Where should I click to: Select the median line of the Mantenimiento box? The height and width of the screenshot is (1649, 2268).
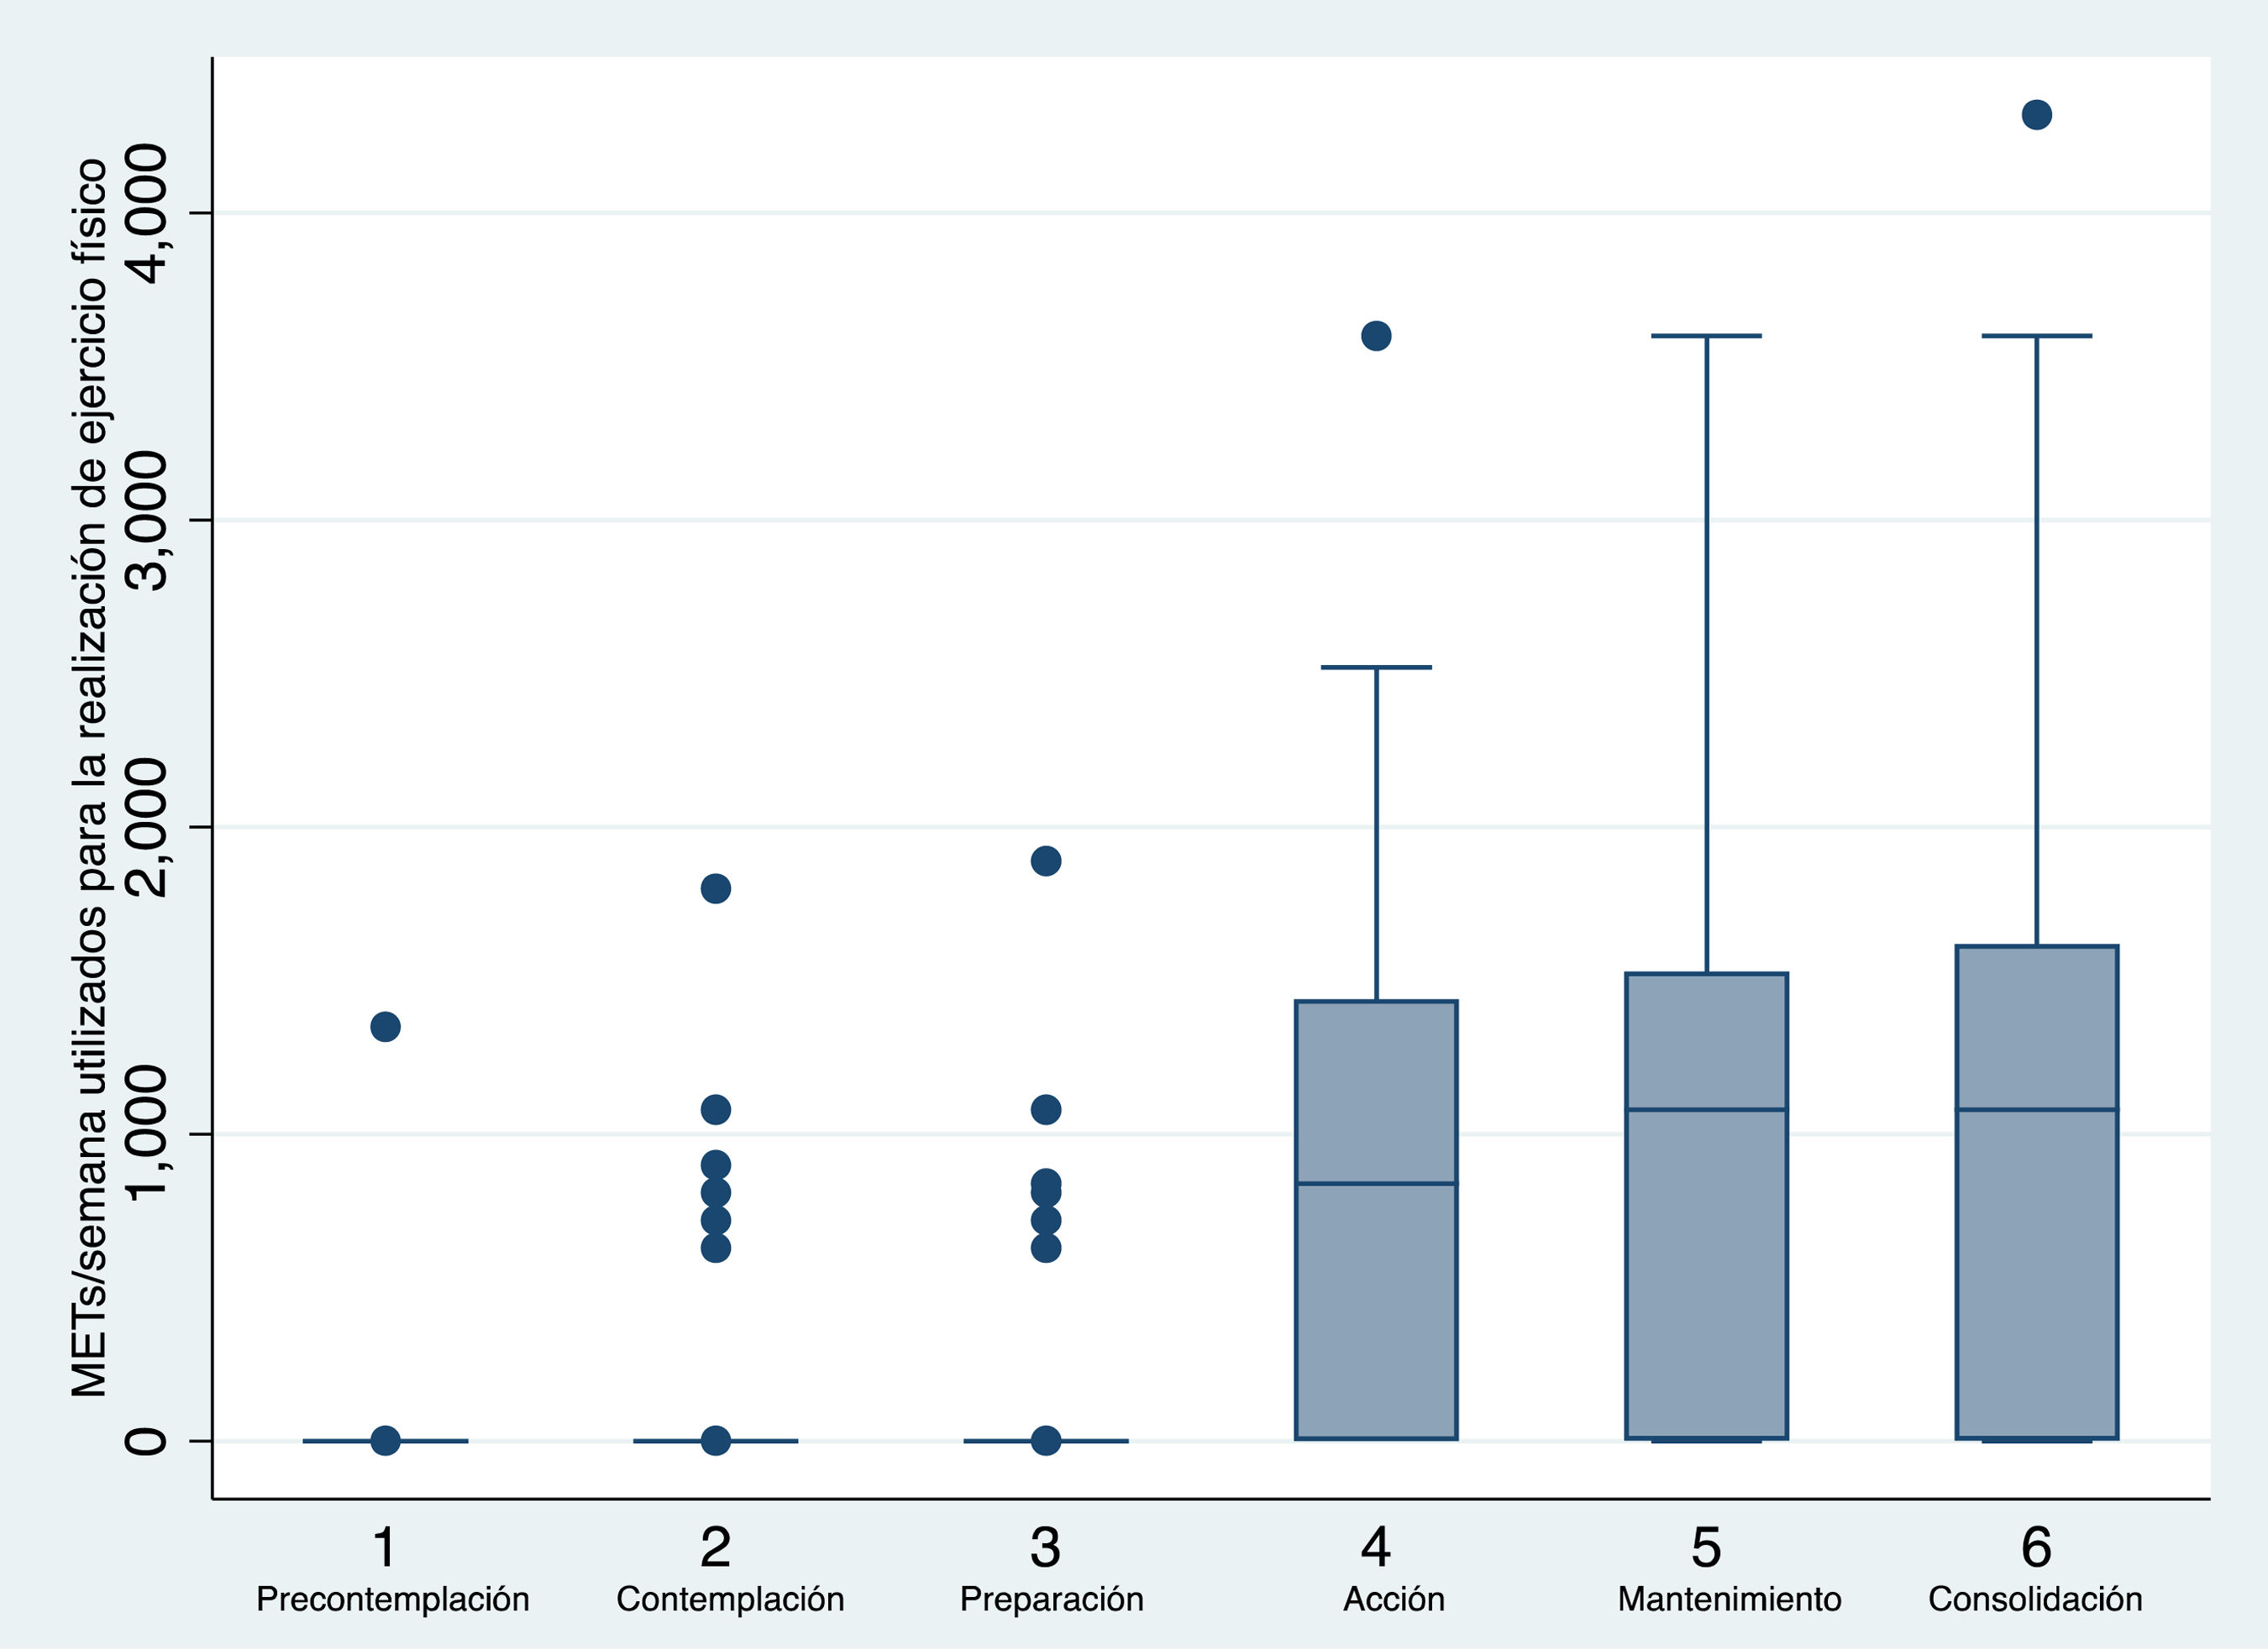[1706, 1109]
